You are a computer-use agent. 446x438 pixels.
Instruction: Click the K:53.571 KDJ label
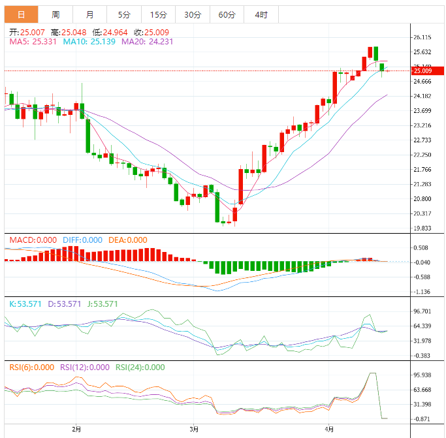point(25,304)
